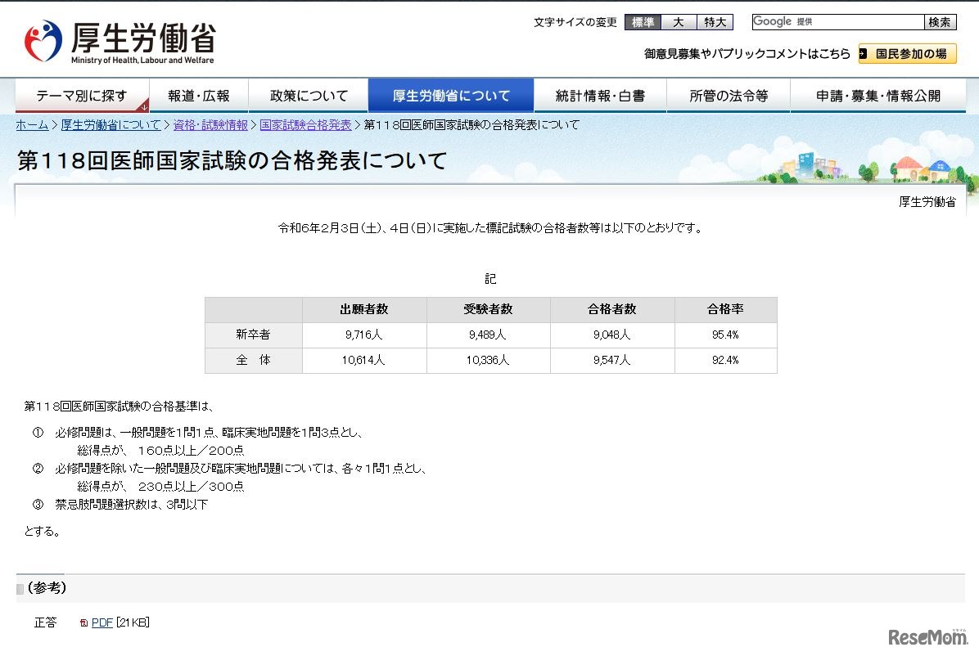
Task: Open the 統計情報・白書 tab
Action: [600, 96]
